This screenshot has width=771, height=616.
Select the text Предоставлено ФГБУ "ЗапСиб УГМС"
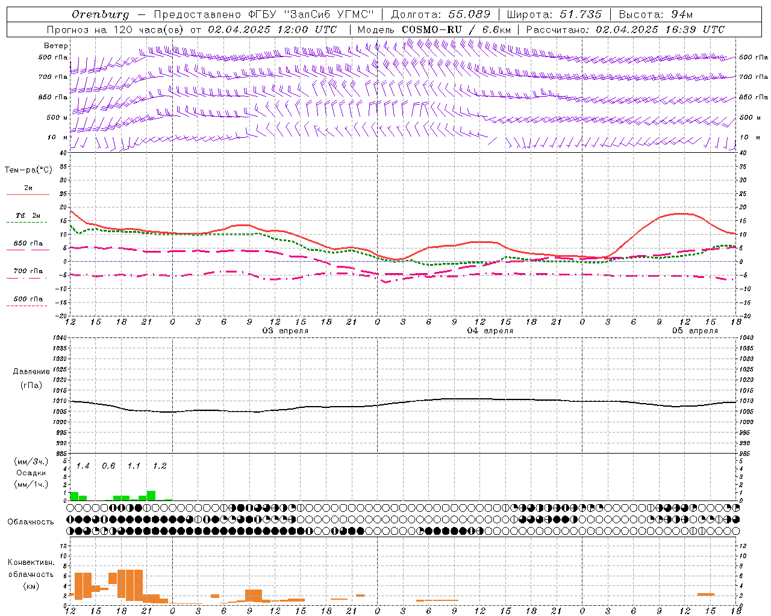click(264, 14)
